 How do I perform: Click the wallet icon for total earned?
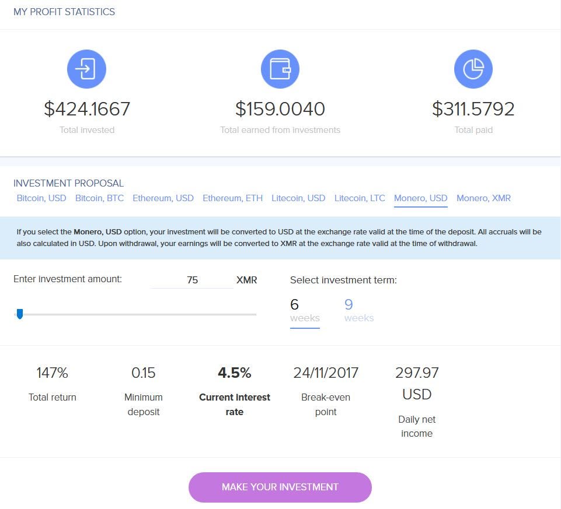click(280, 69)
